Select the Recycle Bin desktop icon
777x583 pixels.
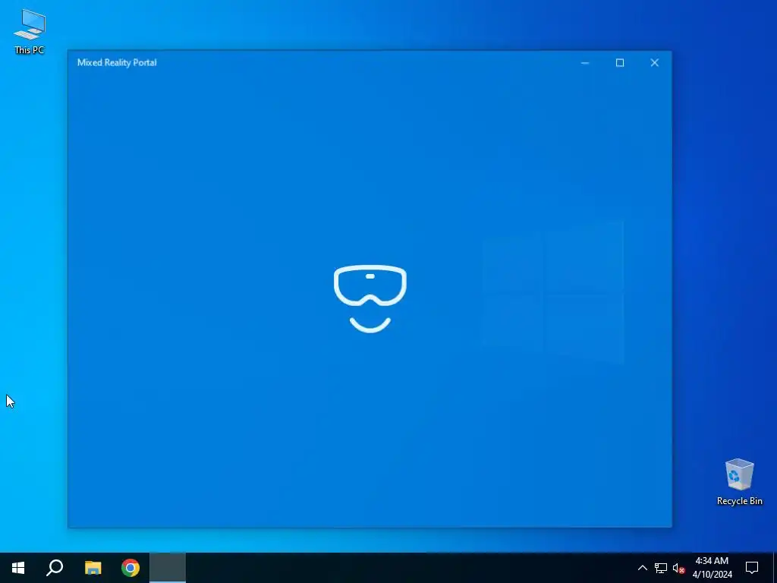(739, 481)
